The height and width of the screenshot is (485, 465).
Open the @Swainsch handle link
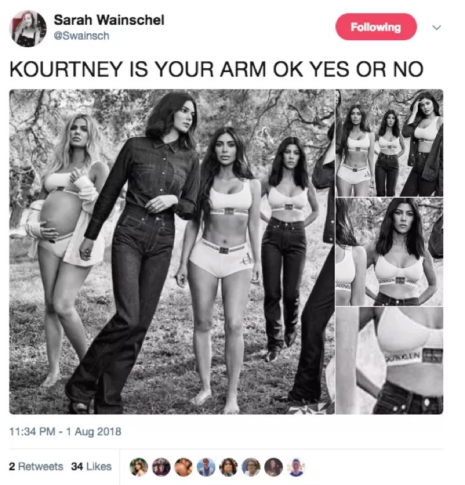81,36
